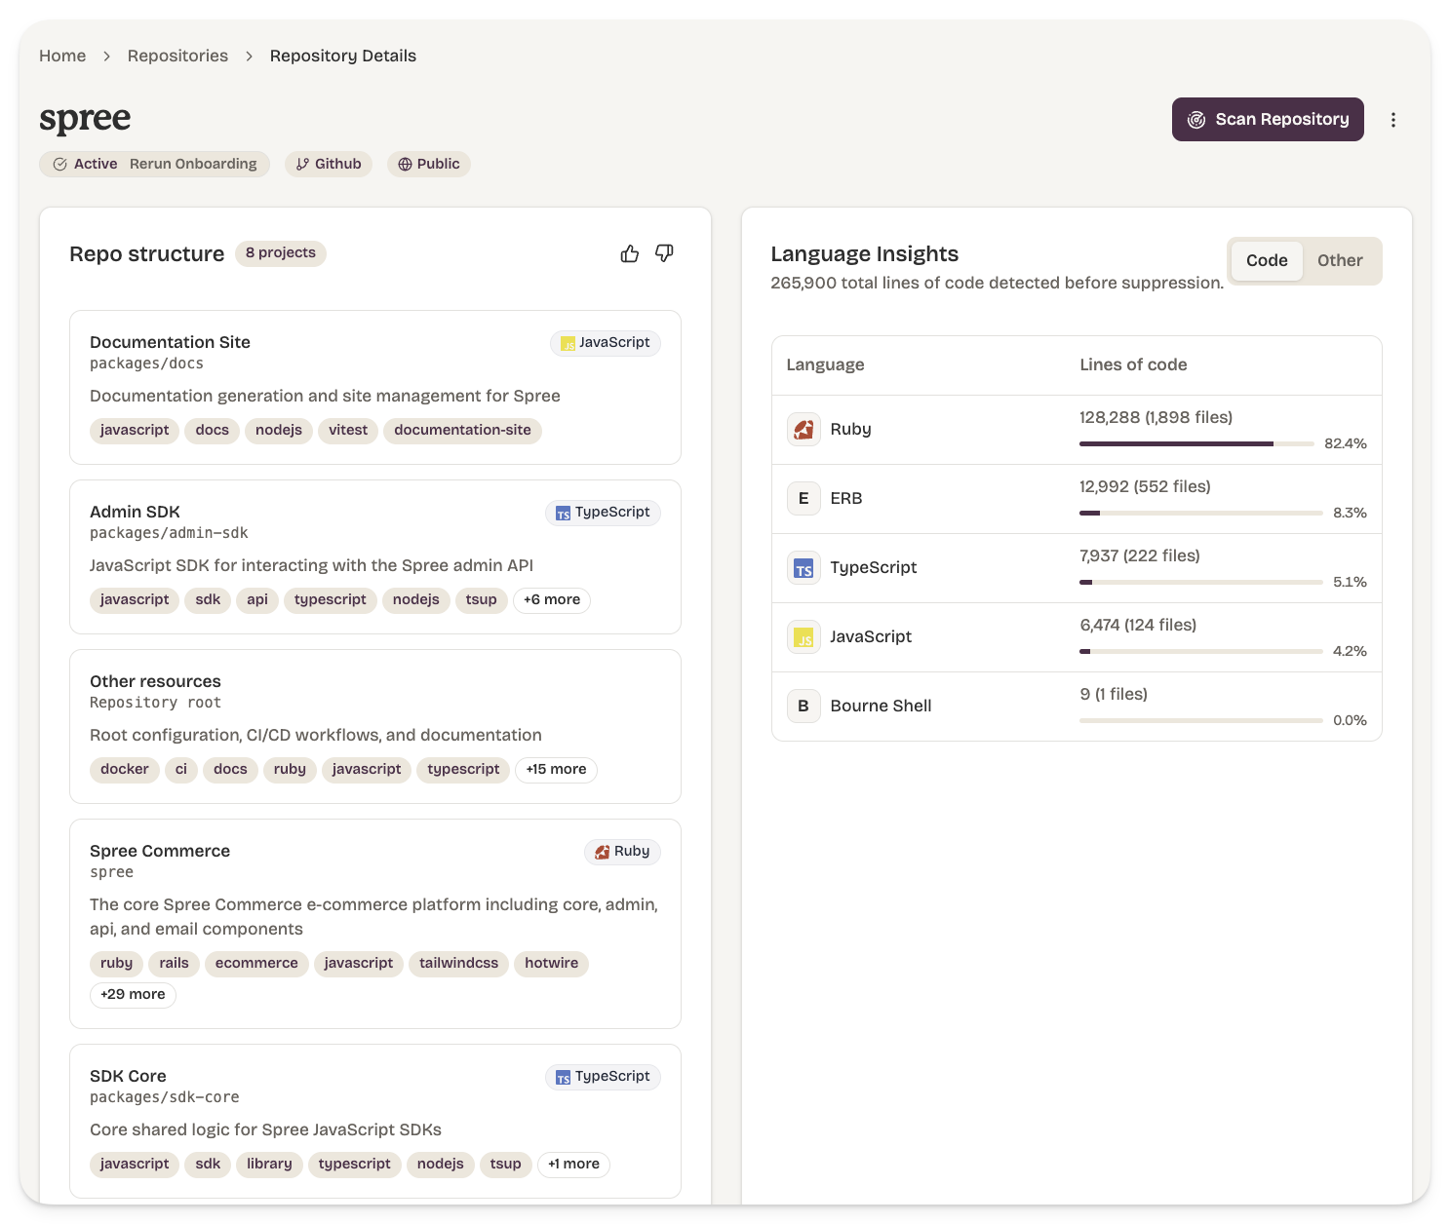Click the ERB letter icon
Viewport: 1450px width, 1224px height.
pyautogui.click(x=803, y=498)
